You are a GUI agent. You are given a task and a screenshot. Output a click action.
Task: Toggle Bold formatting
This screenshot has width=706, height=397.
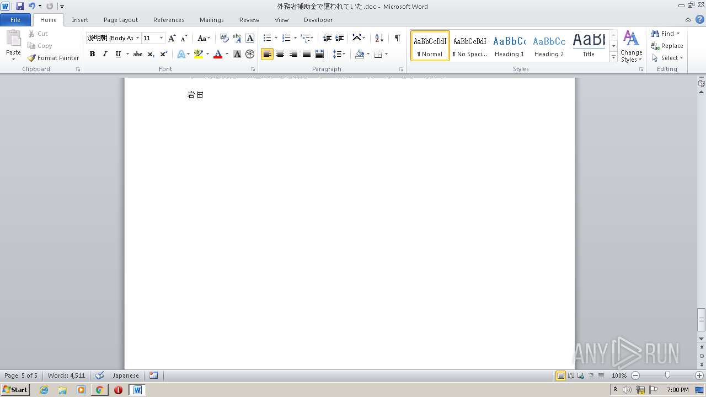92,54
